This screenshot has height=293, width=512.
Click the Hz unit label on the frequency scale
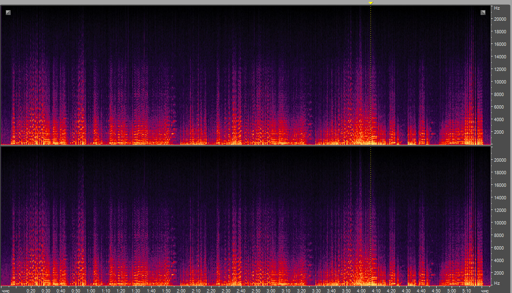click(x=497, y=8)
